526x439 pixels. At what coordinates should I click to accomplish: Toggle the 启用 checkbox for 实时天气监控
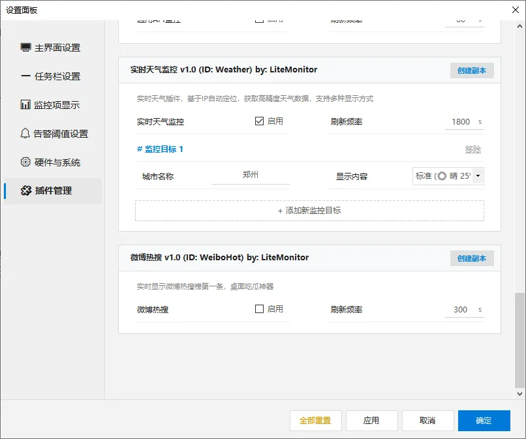click(260, 122)
